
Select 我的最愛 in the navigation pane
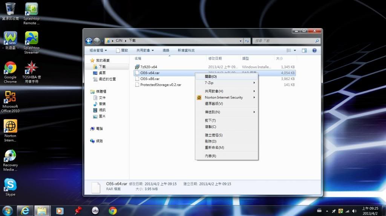[x=100, y=60]
